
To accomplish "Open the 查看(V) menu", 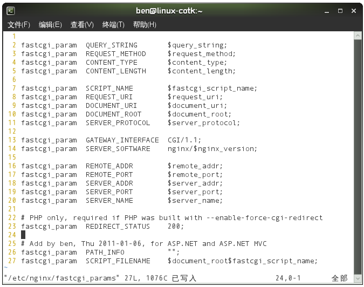I will point(82,25).
